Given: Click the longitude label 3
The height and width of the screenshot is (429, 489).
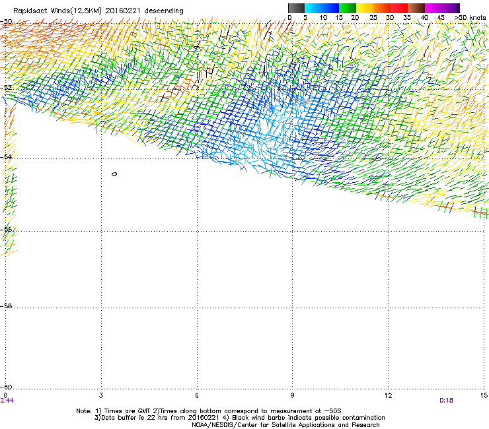Looking at the screenshot, I should point(101,395).
